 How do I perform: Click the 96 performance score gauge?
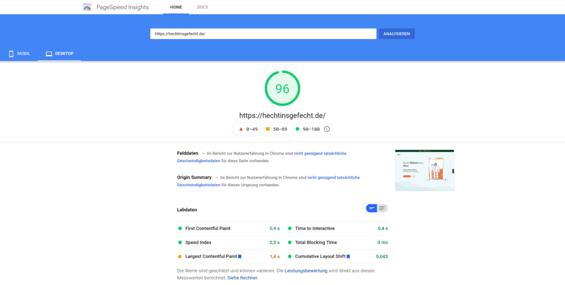(x=282, y=88)
